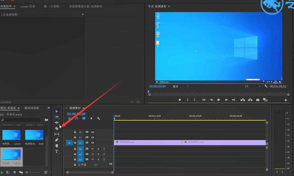294x176 pixels.
Task: Play the sequence in program monitor
Action: coord(219,100)
